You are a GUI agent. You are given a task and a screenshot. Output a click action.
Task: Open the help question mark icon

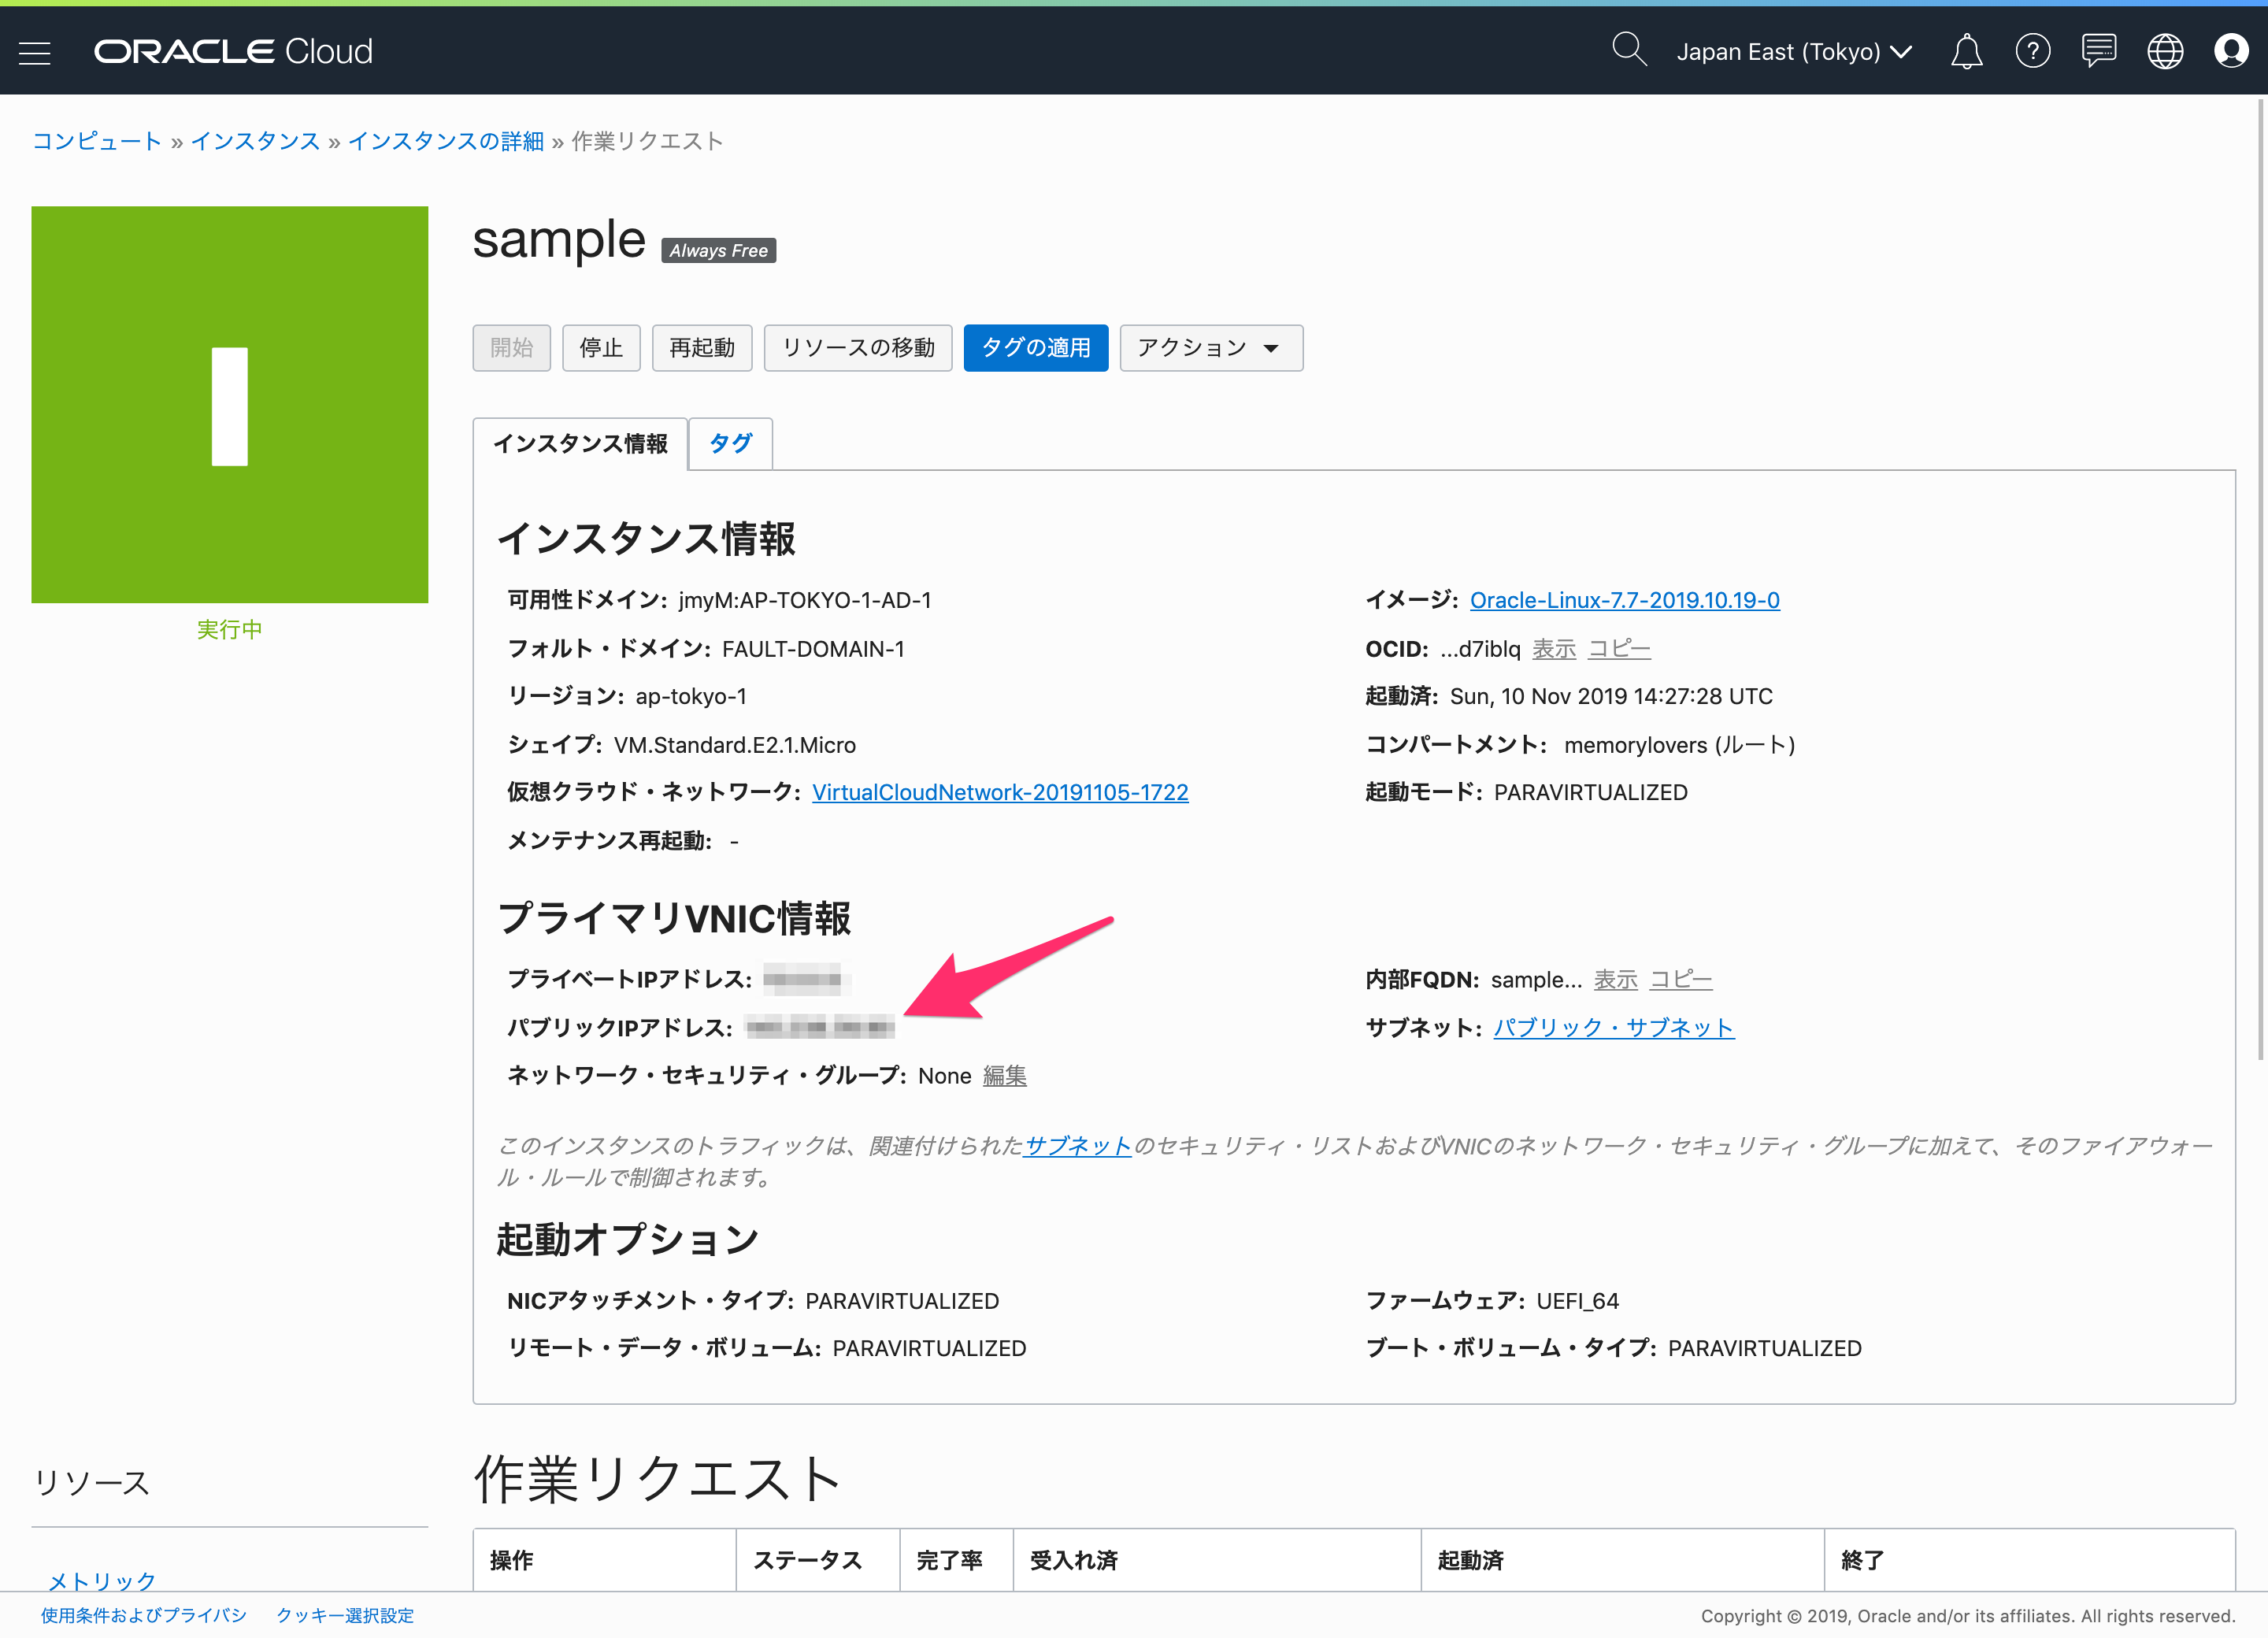point(2032,51)
